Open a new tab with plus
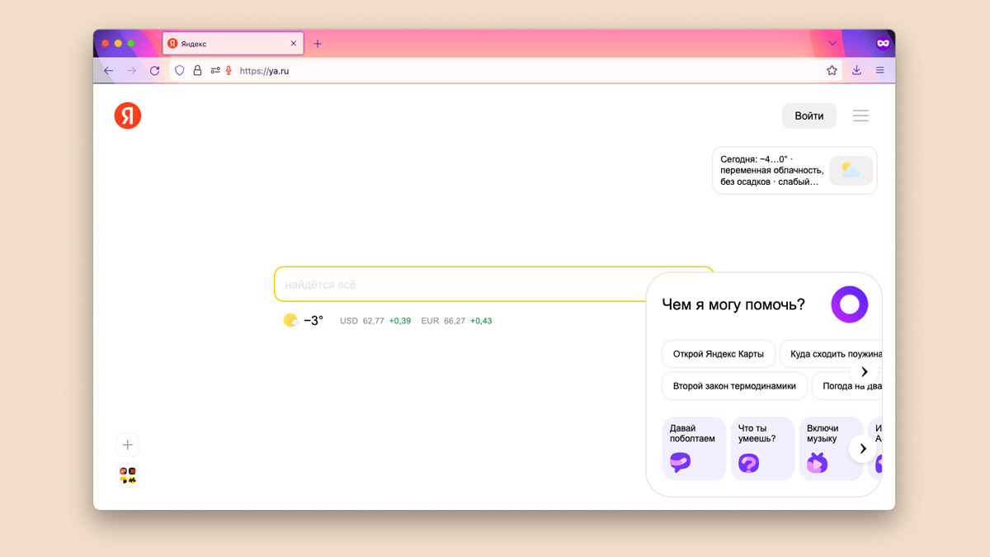The height and width of the screenshot is (557, 990). click(x=318, y=44)
